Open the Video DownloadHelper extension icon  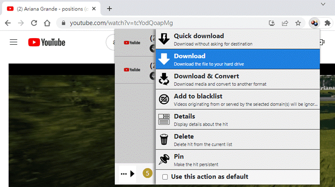[x=313, y=23]
